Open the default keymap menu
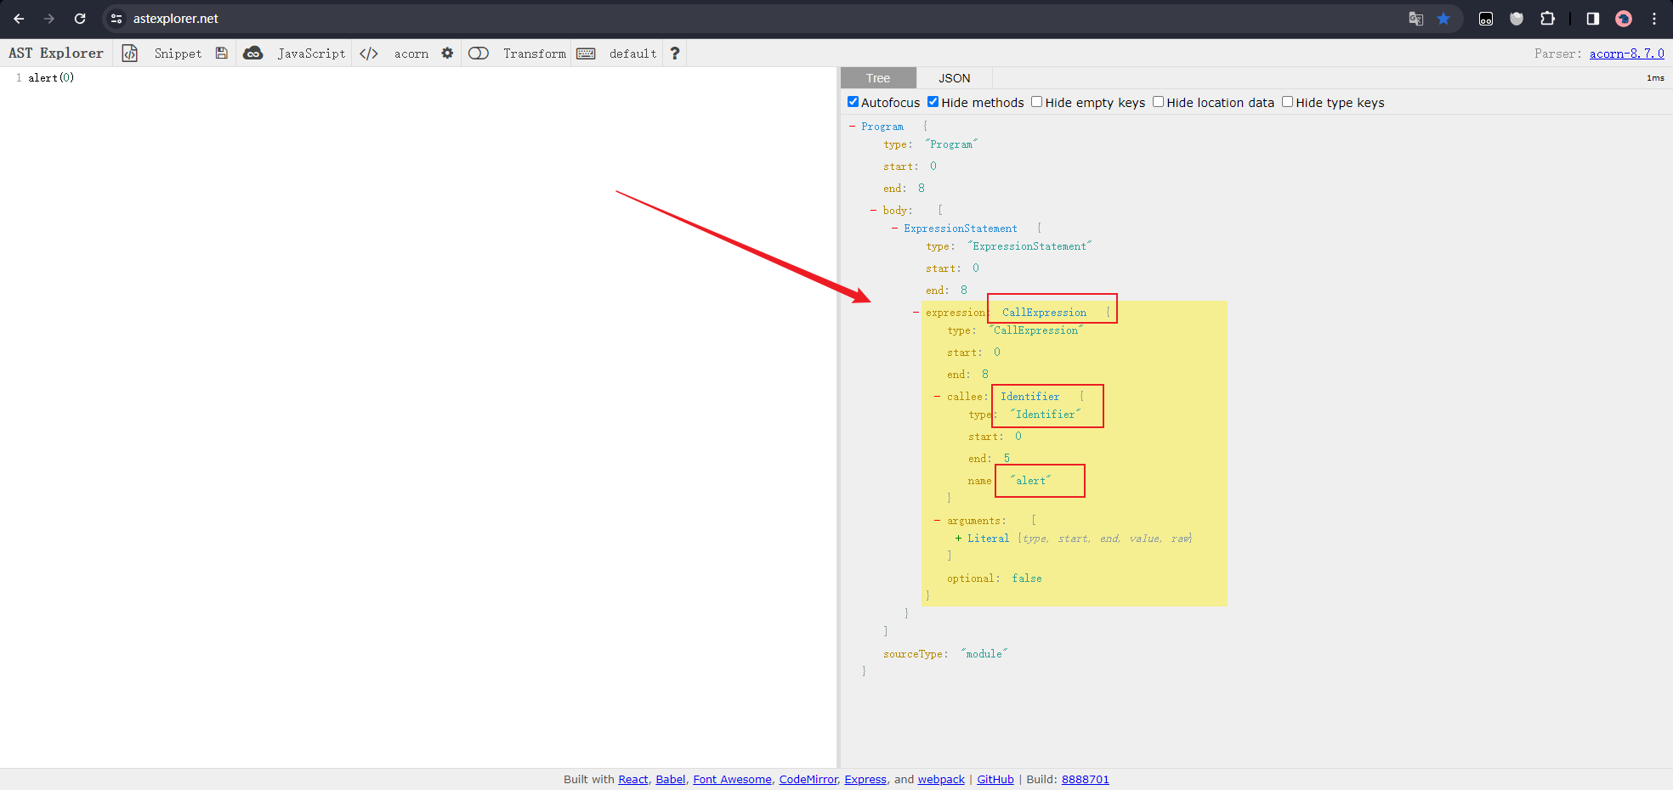 tap(632, 54)
